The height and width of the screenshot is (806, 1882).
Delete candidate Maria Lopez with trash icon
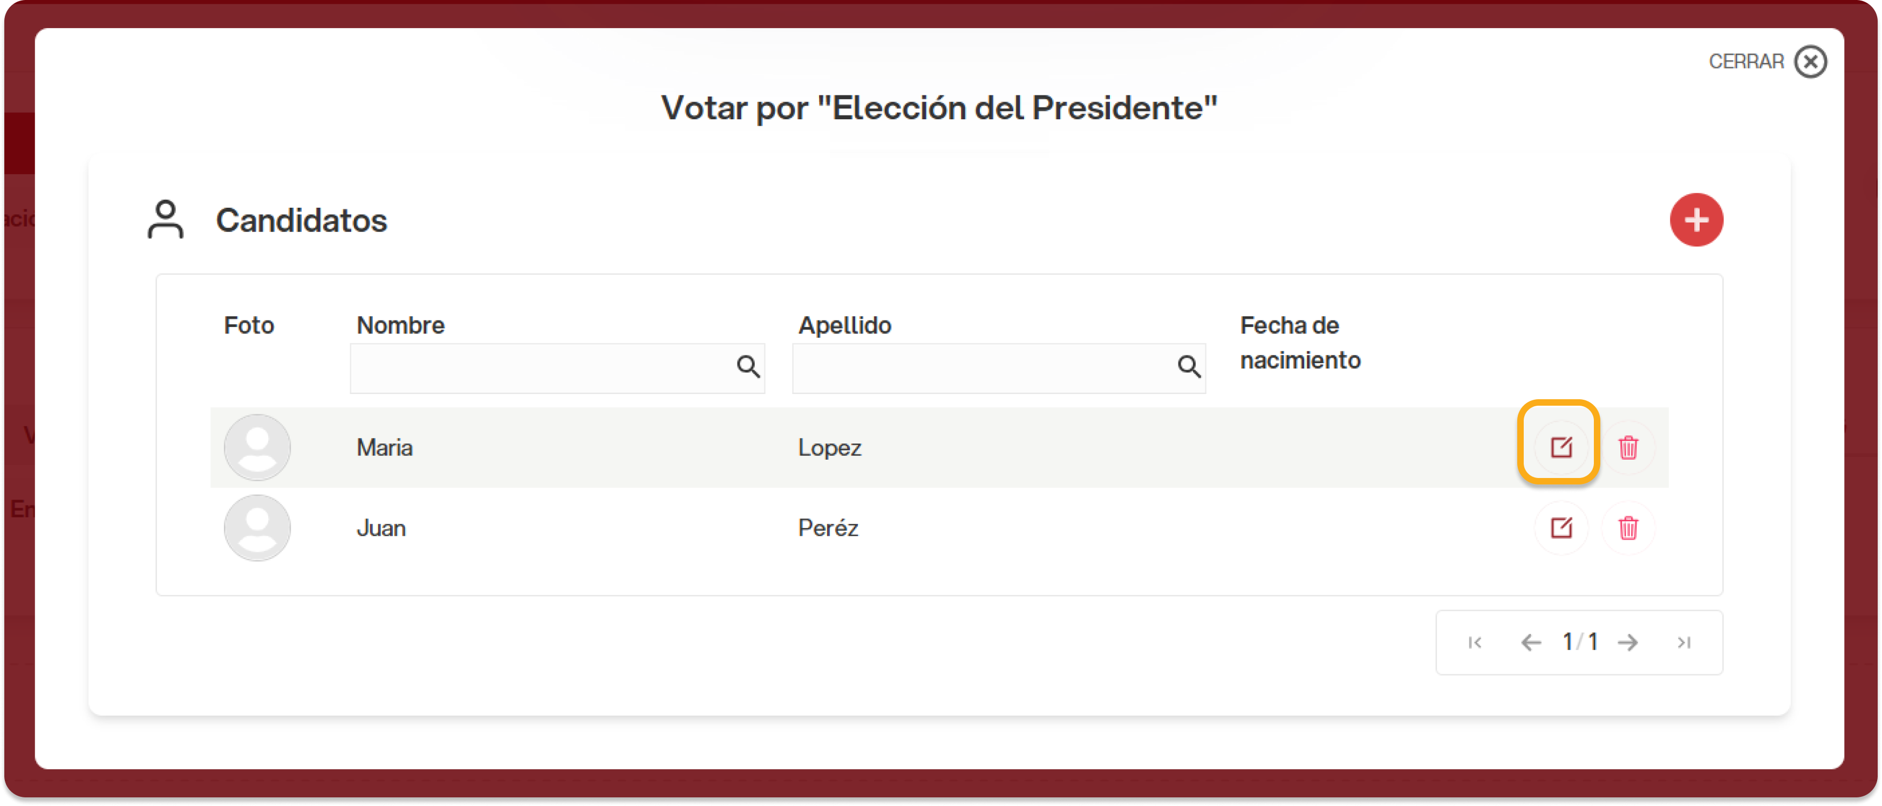(x=1628, y=447)
